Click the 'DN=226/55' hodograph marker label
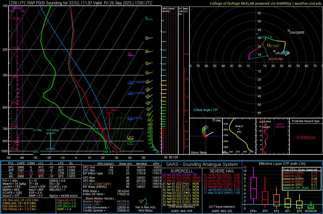 pyautogui.click(x=297, y=33)
